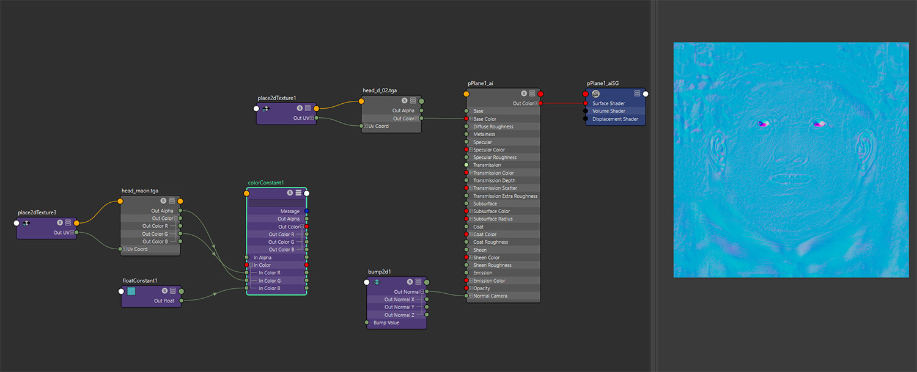
Task: Expand Out Normal on bump2d1 node
Action: tap(421, 292)
